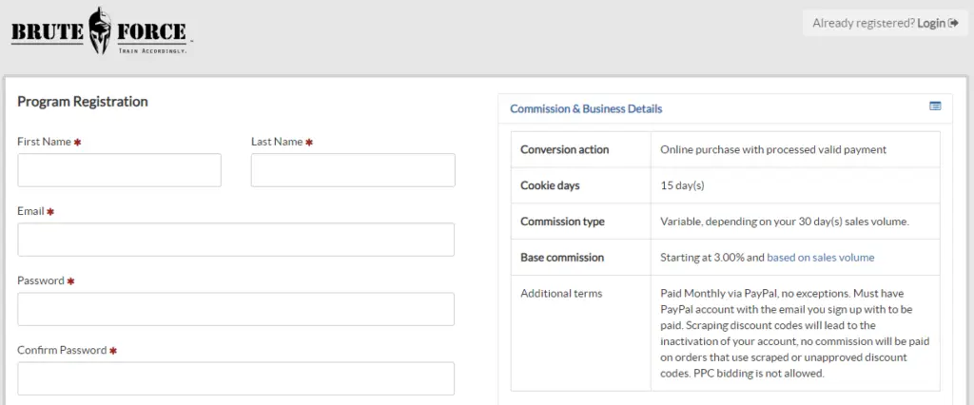Image resolution: width=974 pixels, height=405 pixels.
Task: Click the Commission type row label
Action: (x=562, y=222)
